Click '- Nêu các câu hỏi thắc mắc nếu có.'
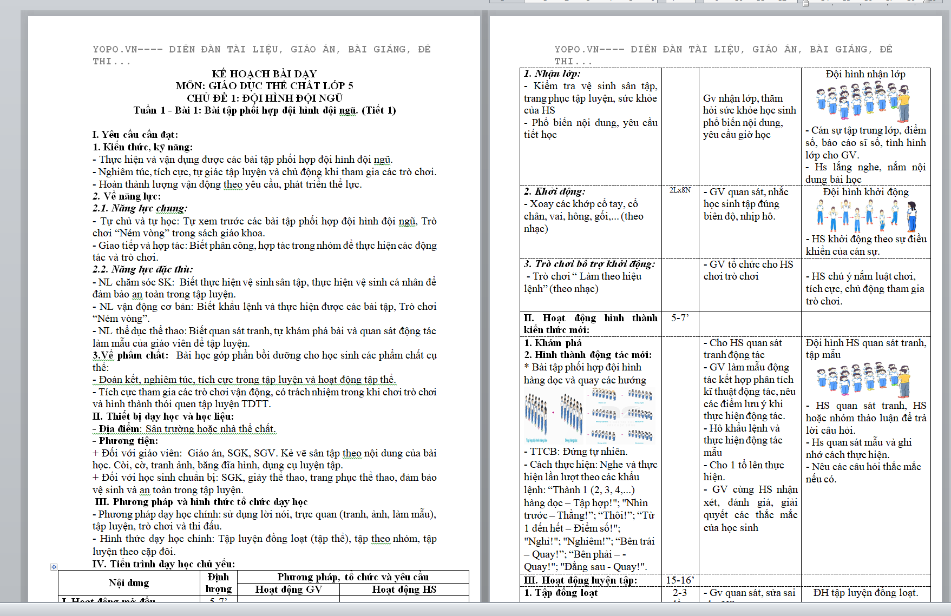The height and width of the screenshot is (616, 951). pyautogui.click(x=863, y=473)
